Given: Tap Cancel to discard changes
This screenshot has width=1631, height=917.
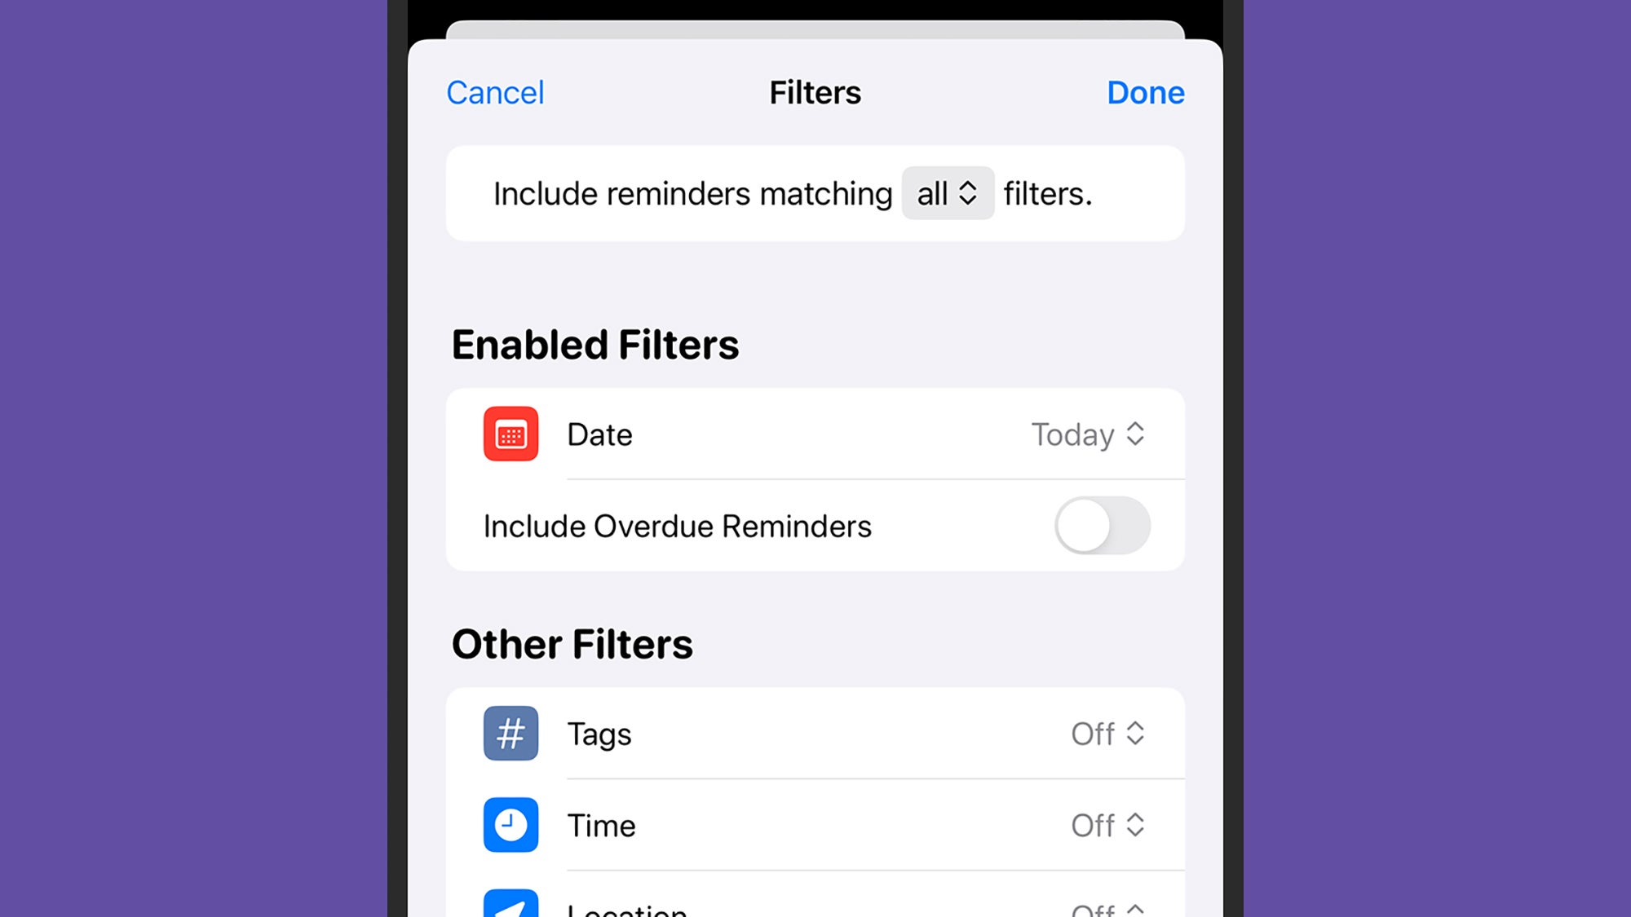Looking at the screenshot, I should point(494,92).
